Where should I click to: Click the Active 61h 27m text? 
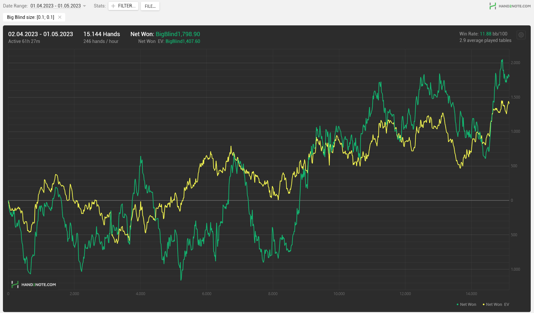click(x=24, y=41)
